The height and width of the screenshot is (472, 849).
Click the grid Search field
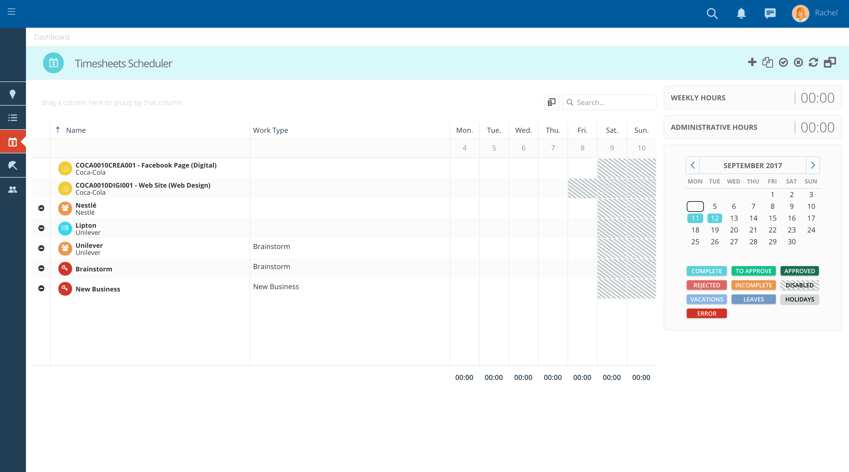click(609, 102)
